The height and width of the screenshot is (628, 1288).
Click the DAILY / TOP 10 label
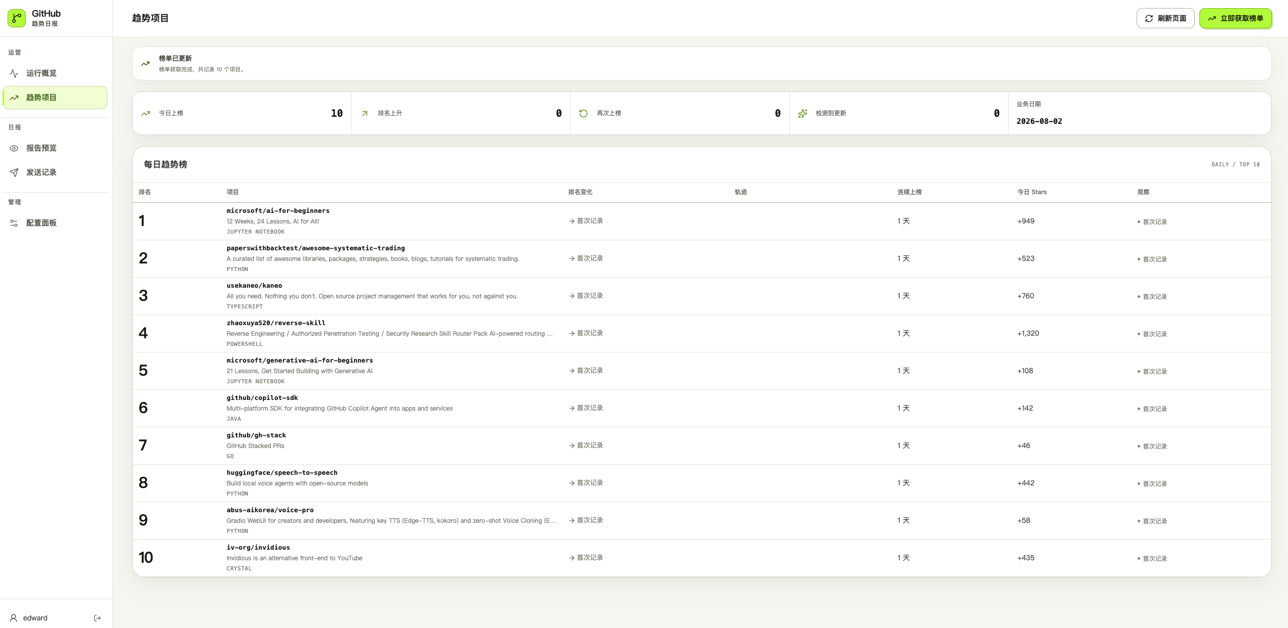(1236, 165)
